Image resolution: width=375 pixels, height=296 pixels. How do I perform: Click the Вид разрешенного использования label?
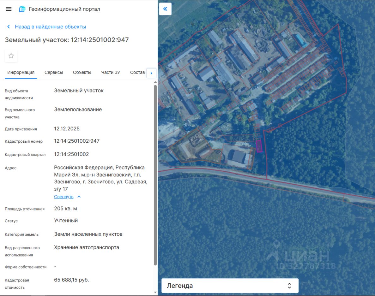coord(22,251)
